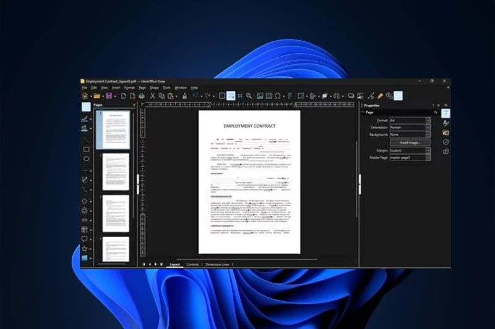495x329 pixels.
Task: Open the Insert menu
Action: tap(116, 88)
